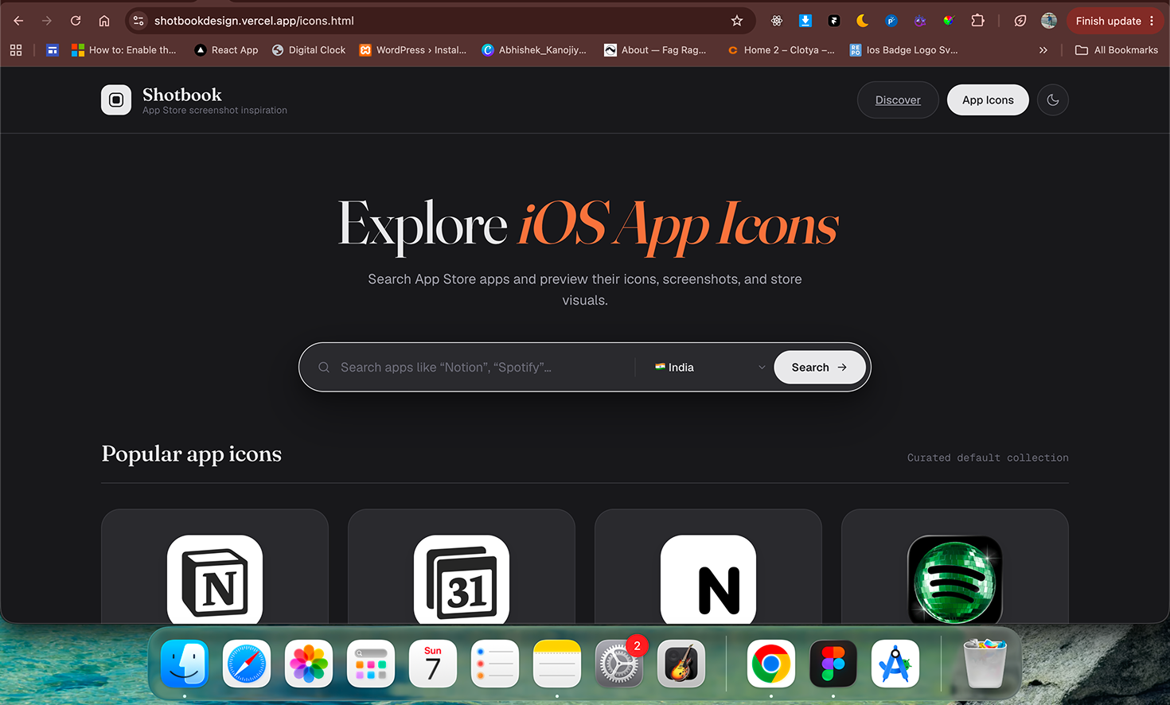Open the yellow crescent moon extension
This screenshot has height=705, width=1170.
click(x=863, y=21)
